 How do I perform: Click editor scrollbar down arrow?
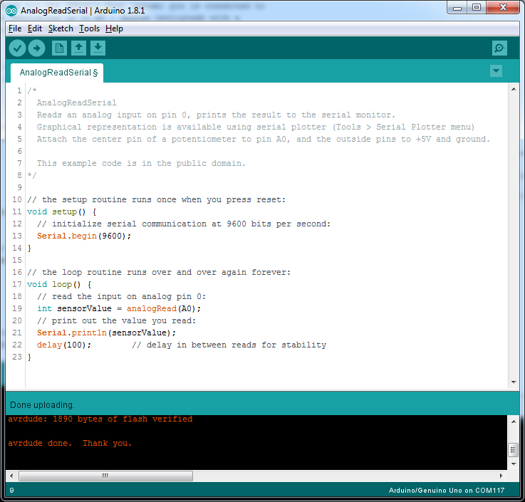click(x=514, y=382)
